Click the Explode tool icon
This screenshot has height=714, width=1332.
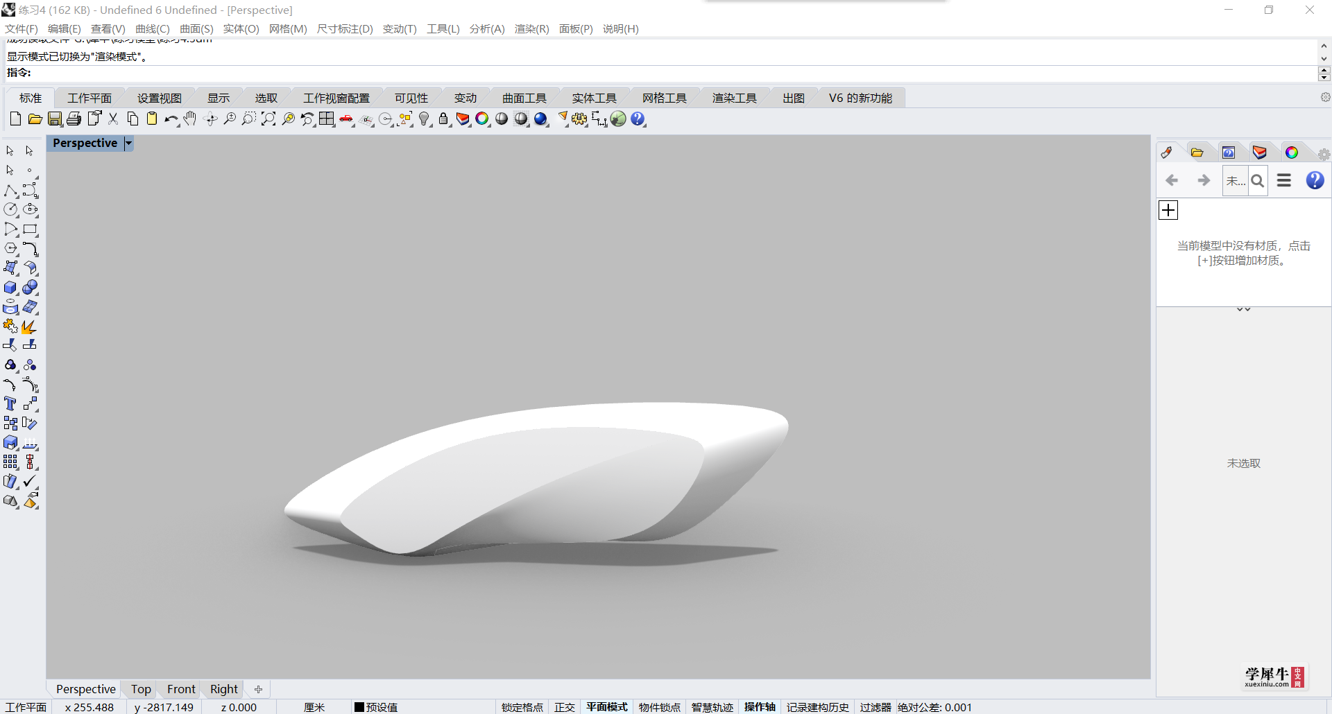tap(30, 326)
